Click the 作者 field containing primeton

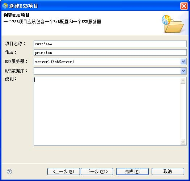pos(110,52)
